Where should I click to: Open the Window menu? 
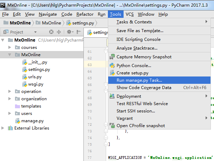[x=146, y=14]
